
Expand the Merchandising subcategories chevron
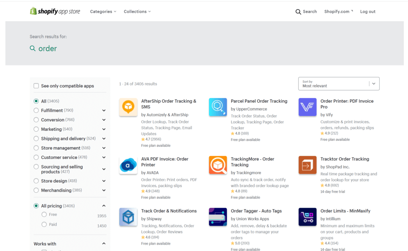(104, 190)
